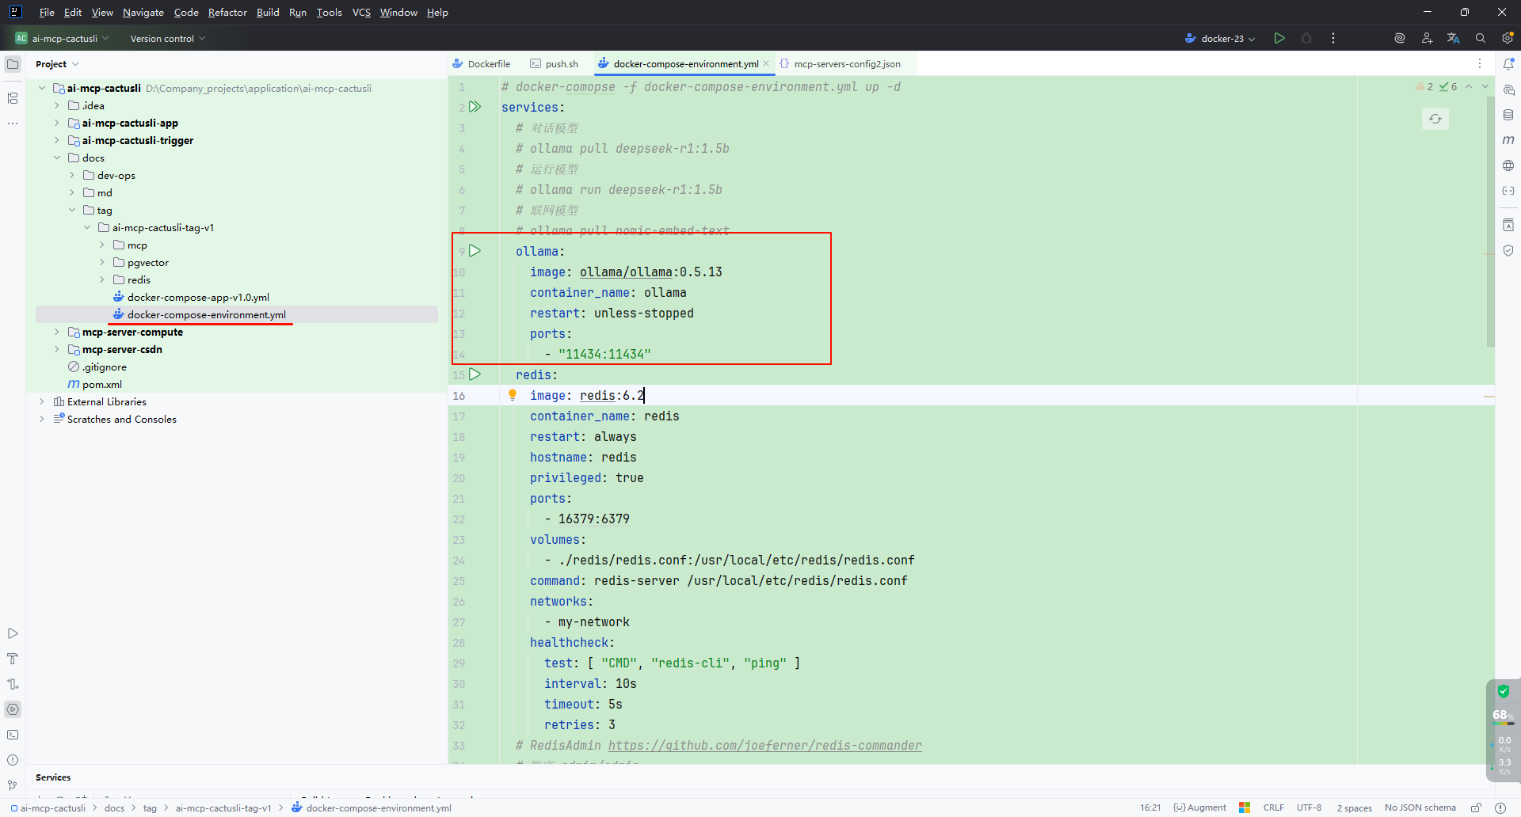This screenshot has height=817, width=1521.
Task: Toggle read-only lock in status bar
Action: click(1477, 807)
